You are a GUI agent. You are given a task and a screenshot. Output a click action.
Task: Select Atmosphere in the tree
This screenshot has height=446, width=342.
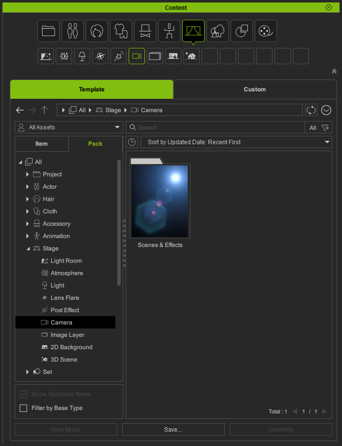67,273
